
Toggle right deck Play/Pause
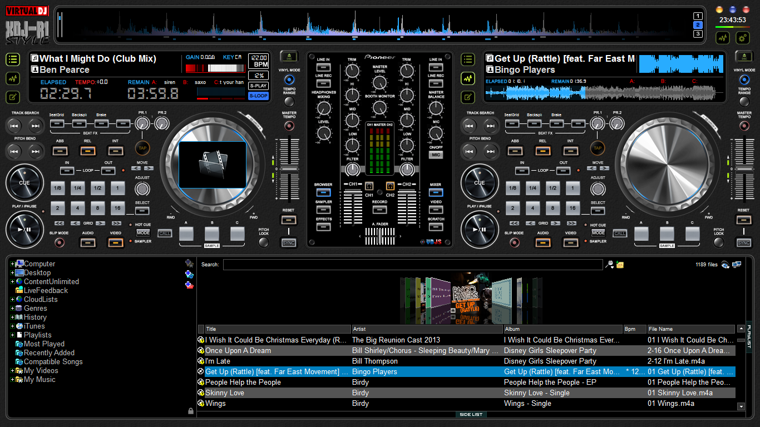point(480,229)
